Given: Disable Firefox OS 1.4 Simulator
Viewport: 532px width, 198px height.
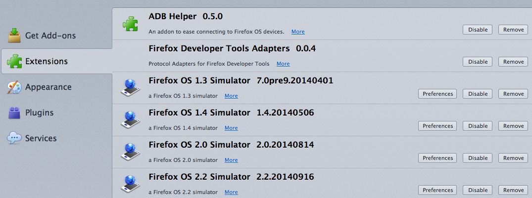Looking at the screenshot, I should (x=478, y=126).
